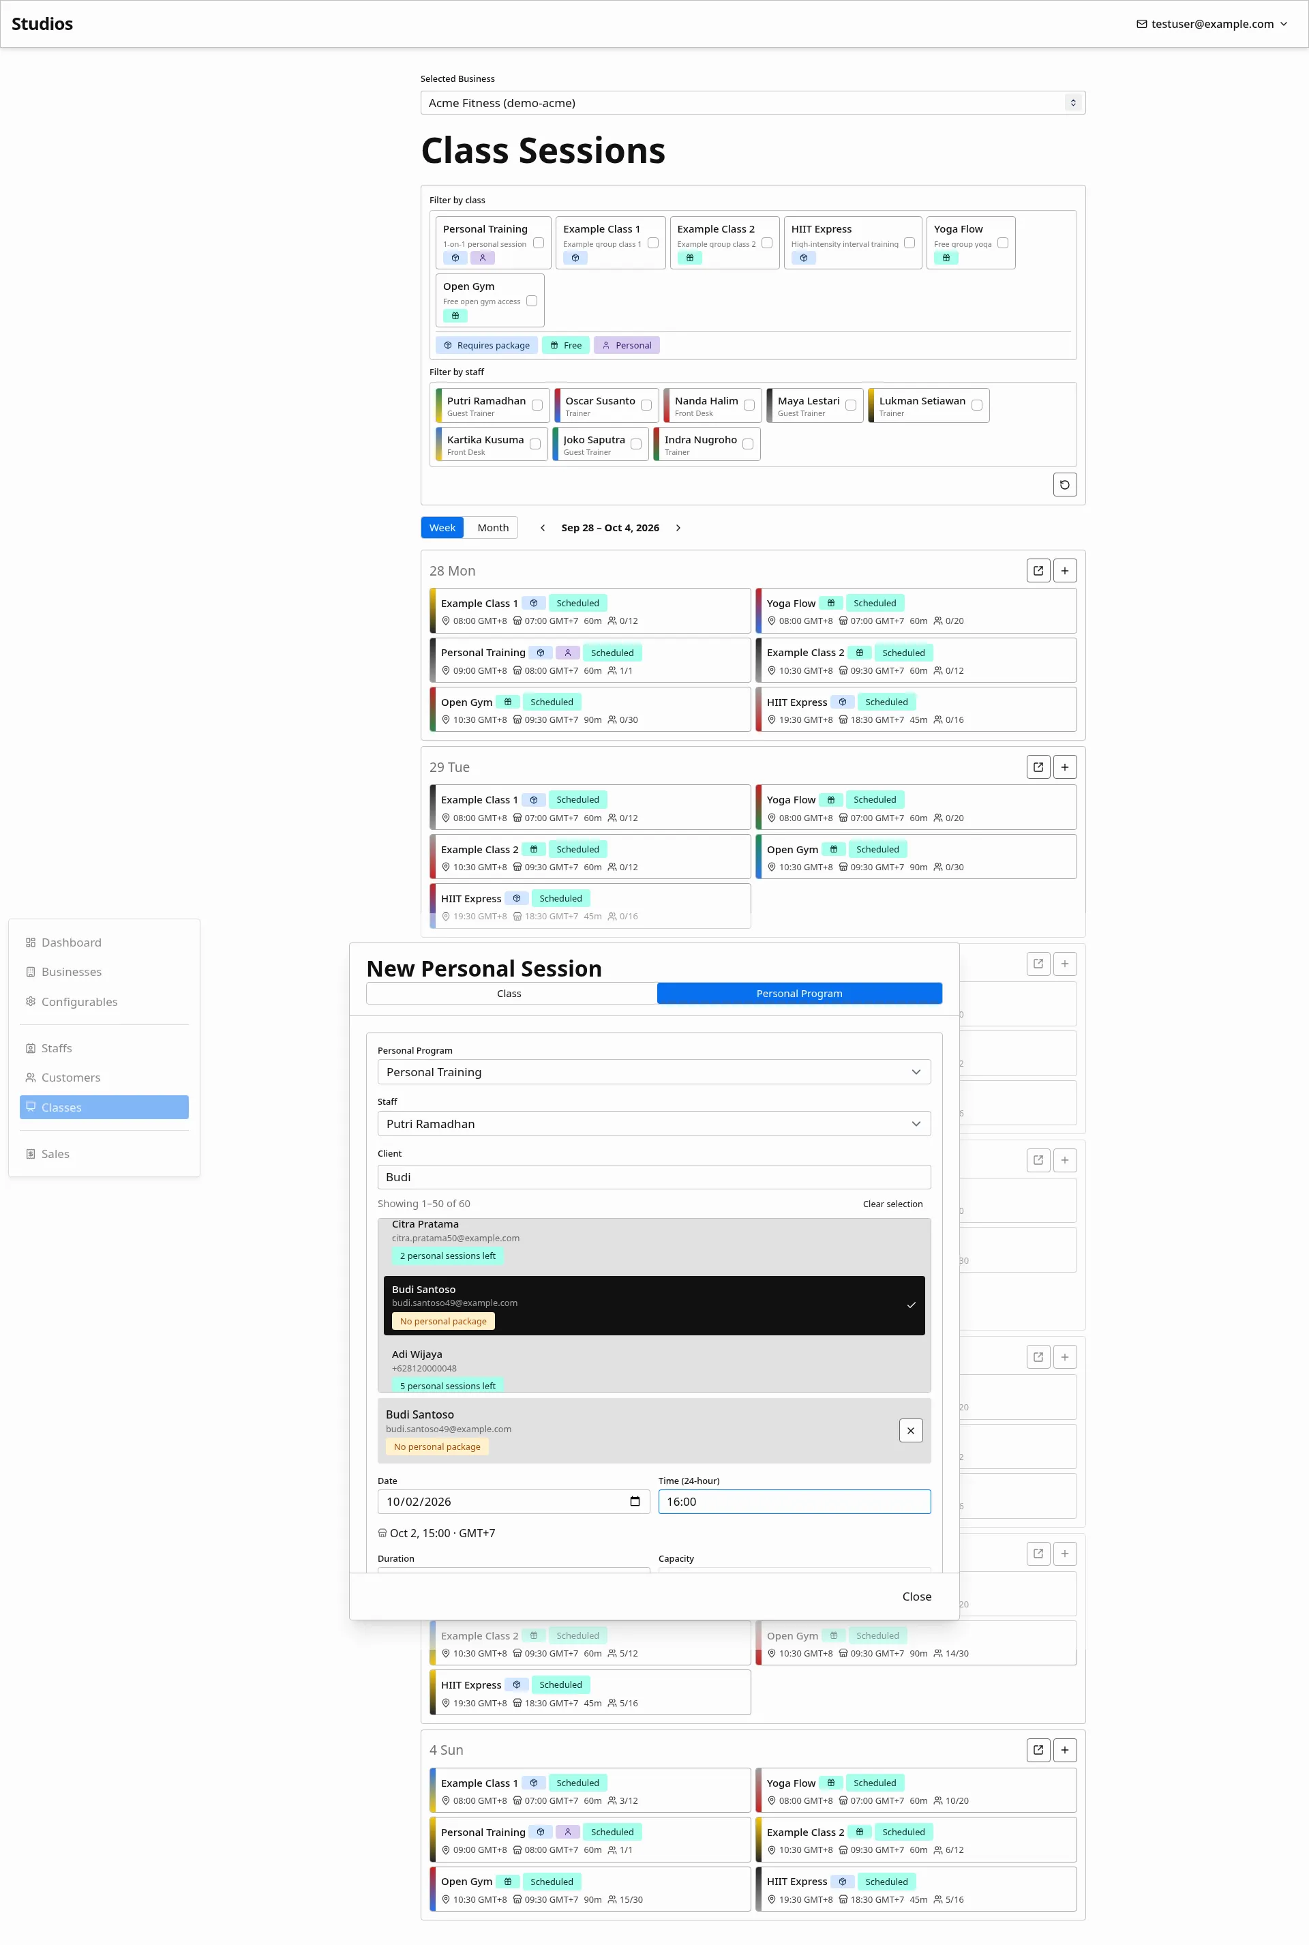Open Businesses in the sidebar
1309x1945 pixels.
(104, 972)
